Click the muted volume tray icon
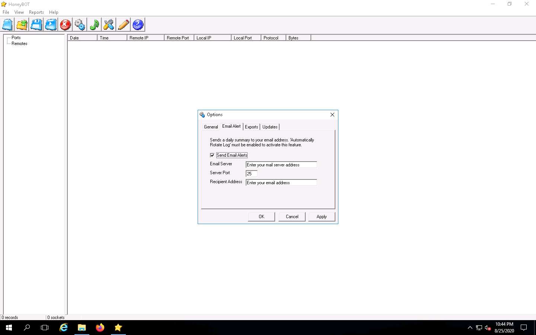The image size is (536, 335). coord(488,328)
